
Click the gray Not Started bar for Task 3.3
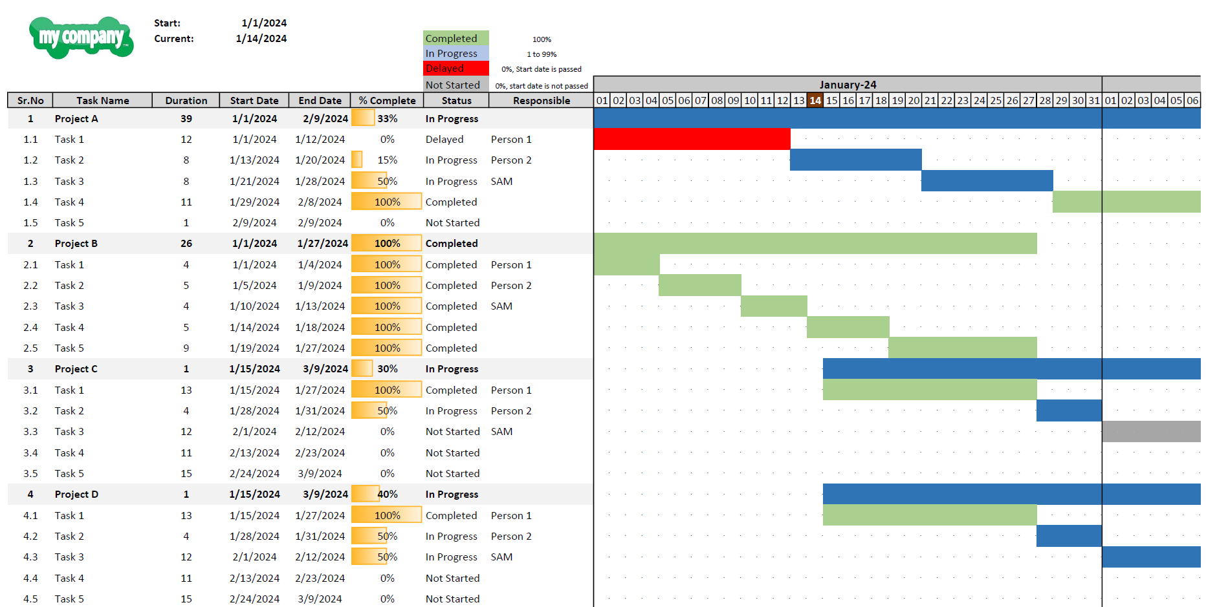(x=1150, y=431)
